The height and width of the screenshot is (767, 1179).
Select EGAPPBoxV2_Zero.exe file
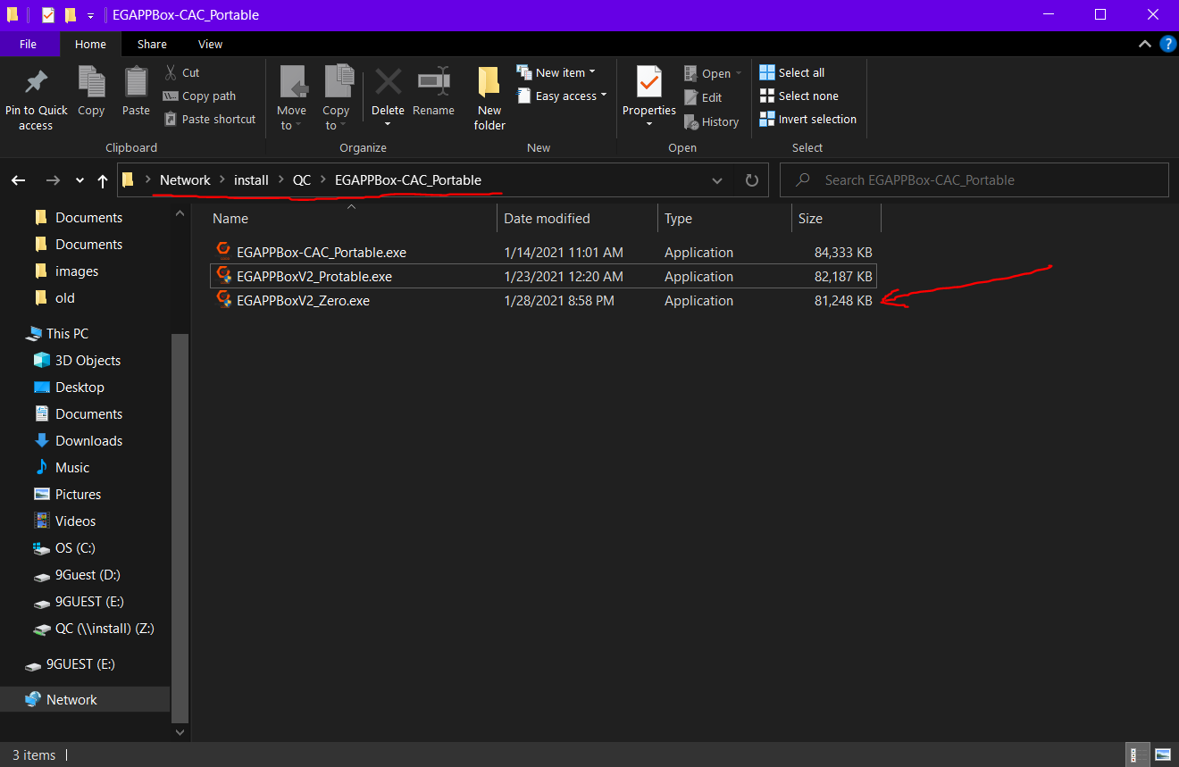pos(303,301)
